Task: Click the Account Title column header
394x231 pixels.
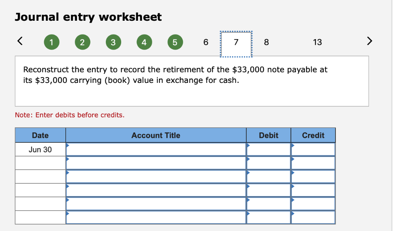Action: (x=156, y=135)
